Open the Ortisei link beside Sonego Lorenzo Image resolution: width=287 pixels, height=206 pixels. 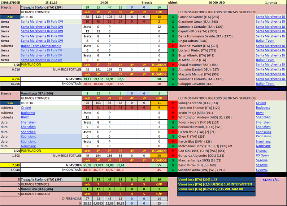261,103
